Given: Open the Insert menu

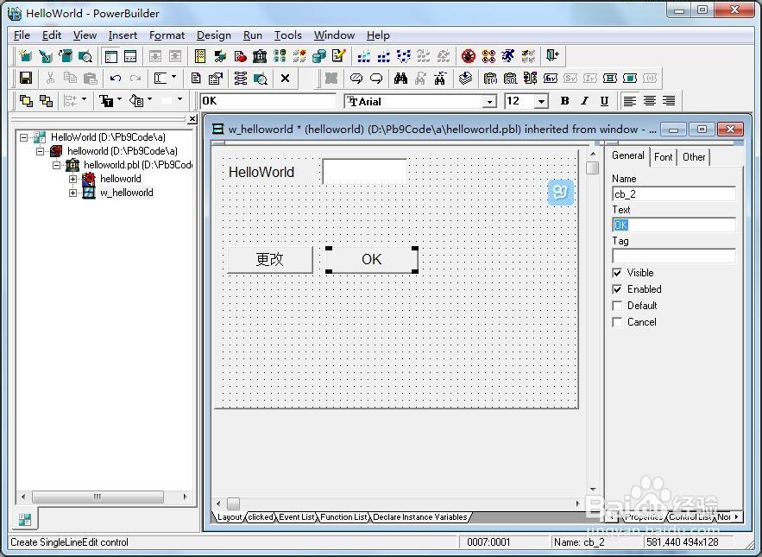Looking at the screenshot, I should 123,35.
